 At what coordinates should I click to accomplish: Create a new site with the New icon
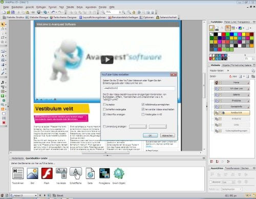point(4,12)
